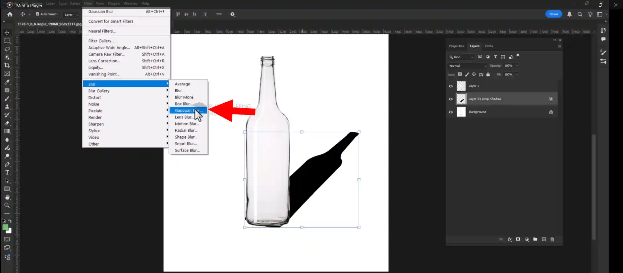This screenshot has height=273, width=623.
Task: Open the Auto-Select Layer dropdown
Action: tap(71, 15)
